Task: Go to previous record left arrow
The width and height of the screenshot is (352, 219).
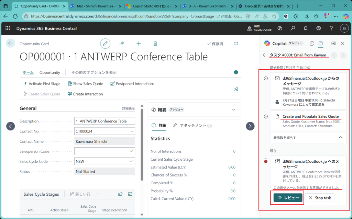Action: (x=11, y=126)
